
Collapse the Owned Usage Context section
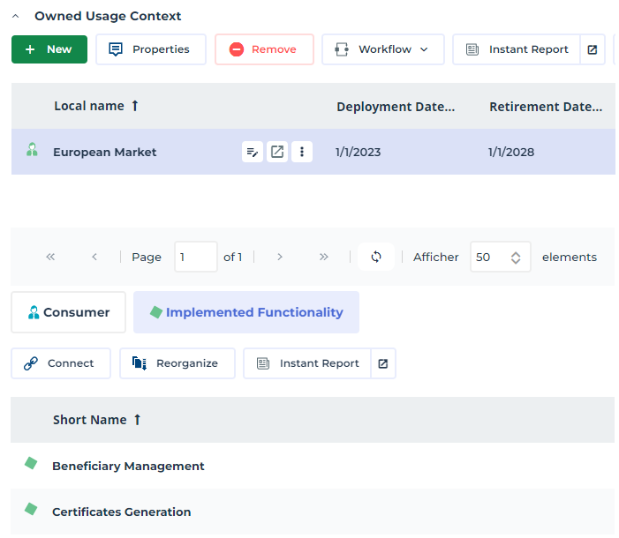tap(16, 16)
